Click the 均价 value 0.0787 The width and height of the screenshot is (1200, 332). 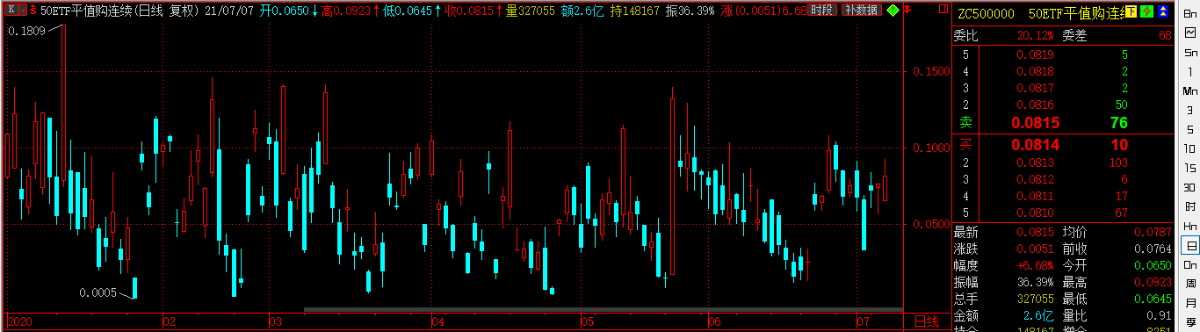click(1153, 232)
